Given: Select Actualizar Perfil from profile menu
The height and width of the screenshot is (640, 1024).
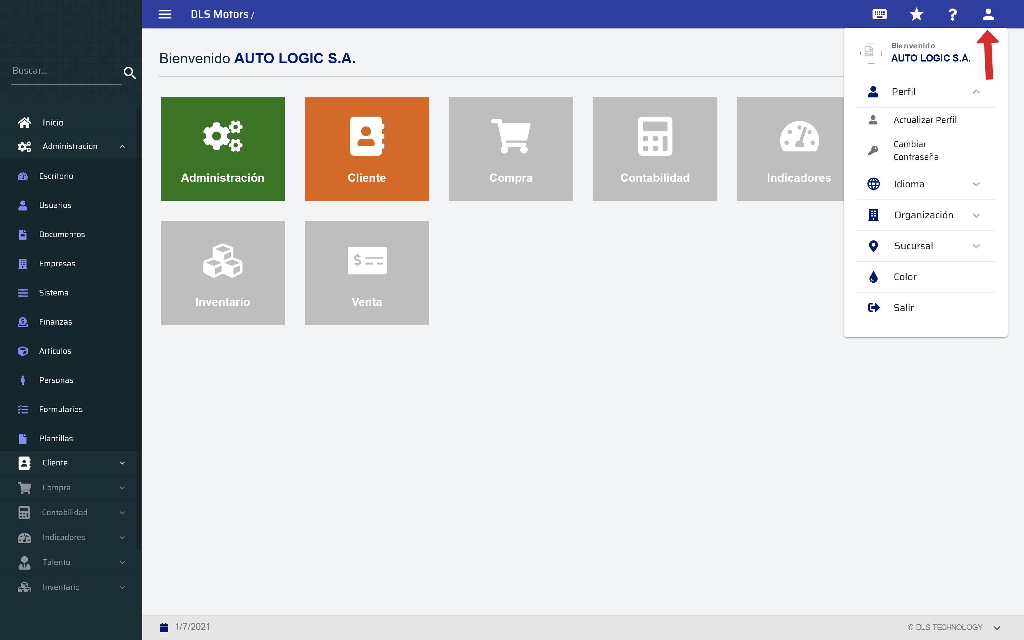Looking at the screenshot, I should [x=924, y=120].
